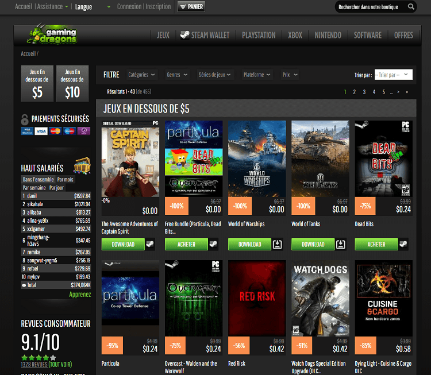Go to results page 5
Viewport: 431px width, 375px height.
[x=384, y=92]
